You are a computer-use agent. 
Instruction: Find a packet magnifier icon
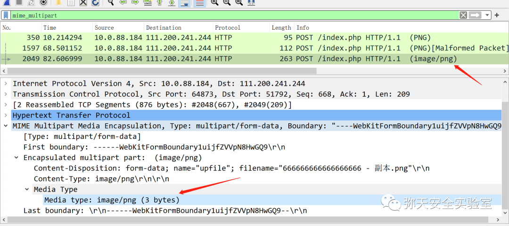[x=111, y=3]
